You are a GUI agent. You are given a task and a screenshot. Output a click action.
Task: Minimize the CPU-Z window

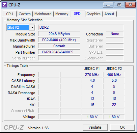(x=108, y=5)
